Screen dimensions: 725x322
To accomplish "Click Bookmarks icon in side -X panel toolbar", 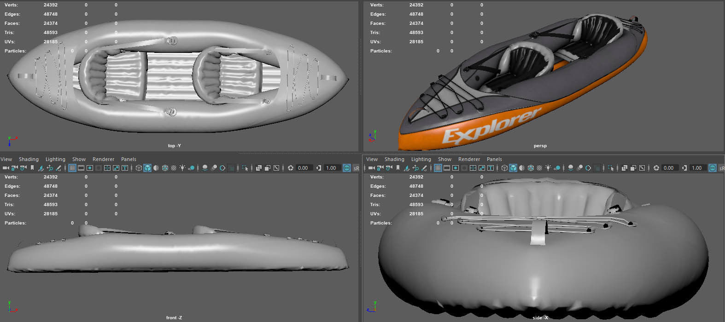I will (398, 168).
